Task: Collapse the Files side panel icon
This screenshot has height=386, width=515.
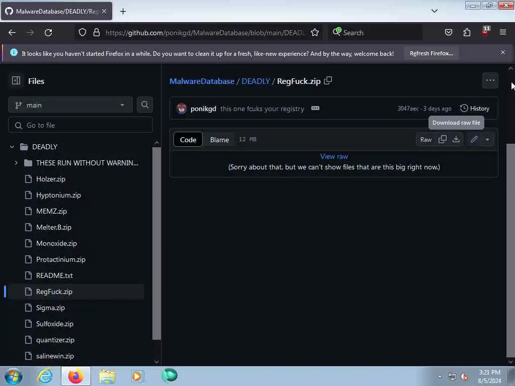Action: 16,81
